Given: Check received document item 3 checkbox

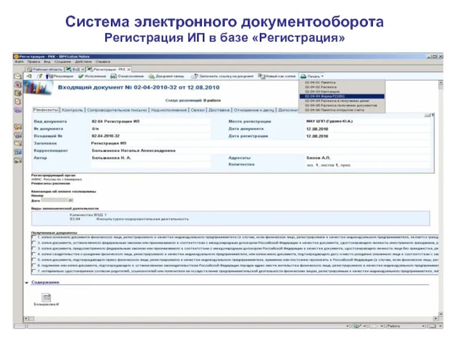Looking at the screenshot, I should pos(34,249).
